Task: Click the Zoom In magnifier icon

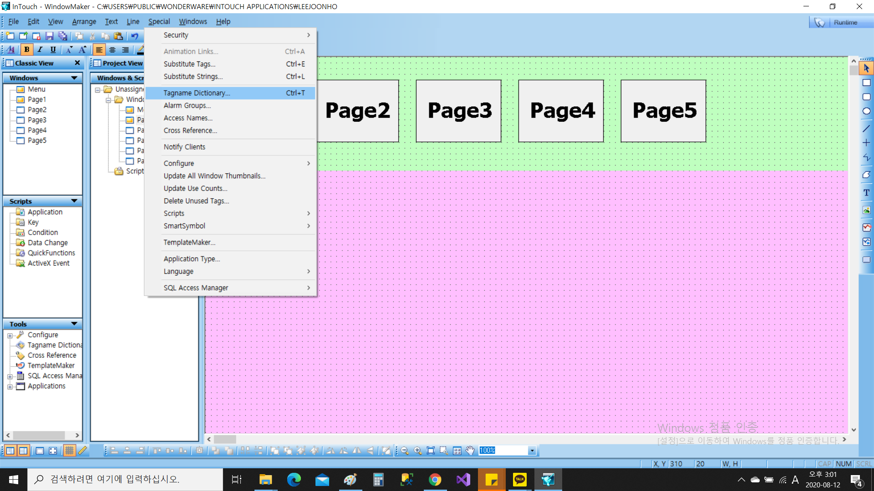Action: 417,451
